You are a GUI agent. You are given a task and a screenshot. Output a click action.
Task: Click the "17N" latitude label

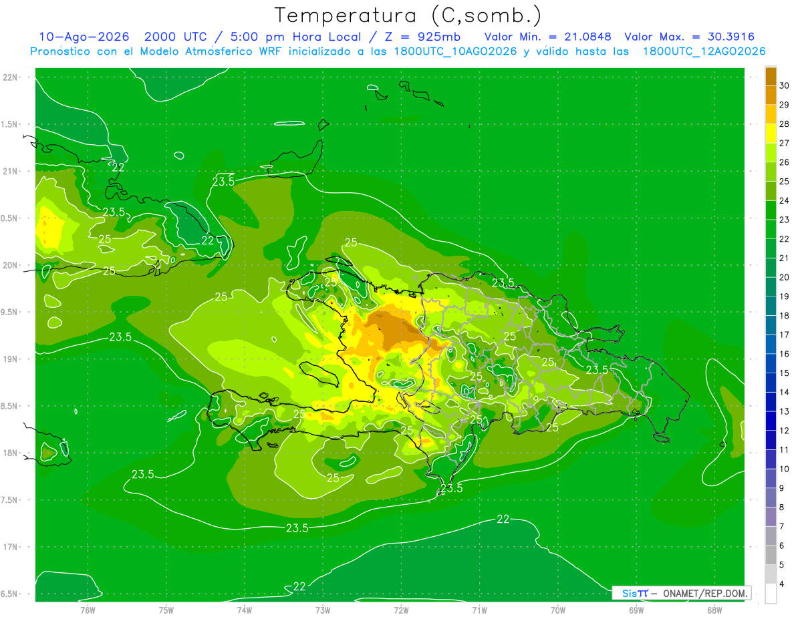click(10, 547)
